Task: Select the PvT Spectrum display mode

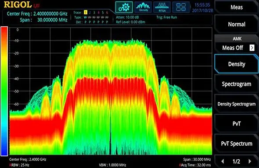Action: (x=237, y=143)
